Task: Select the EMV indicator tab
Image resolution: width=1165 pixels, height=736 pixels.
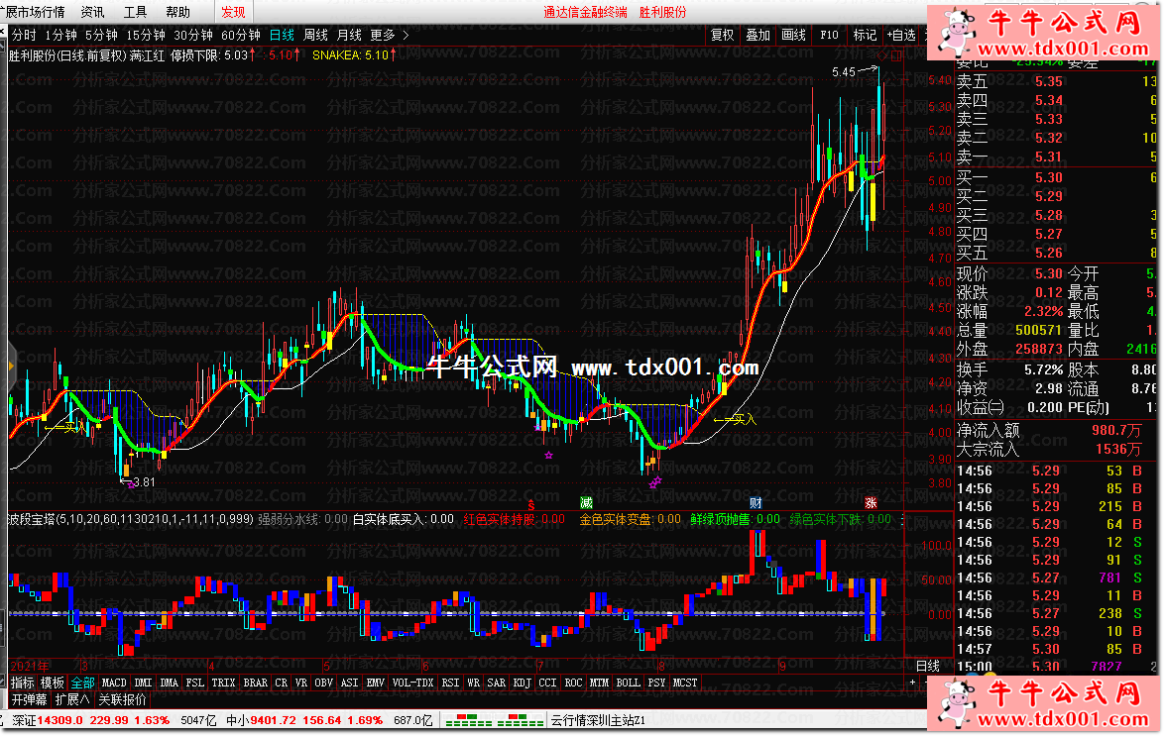Action: click(375, 683)
